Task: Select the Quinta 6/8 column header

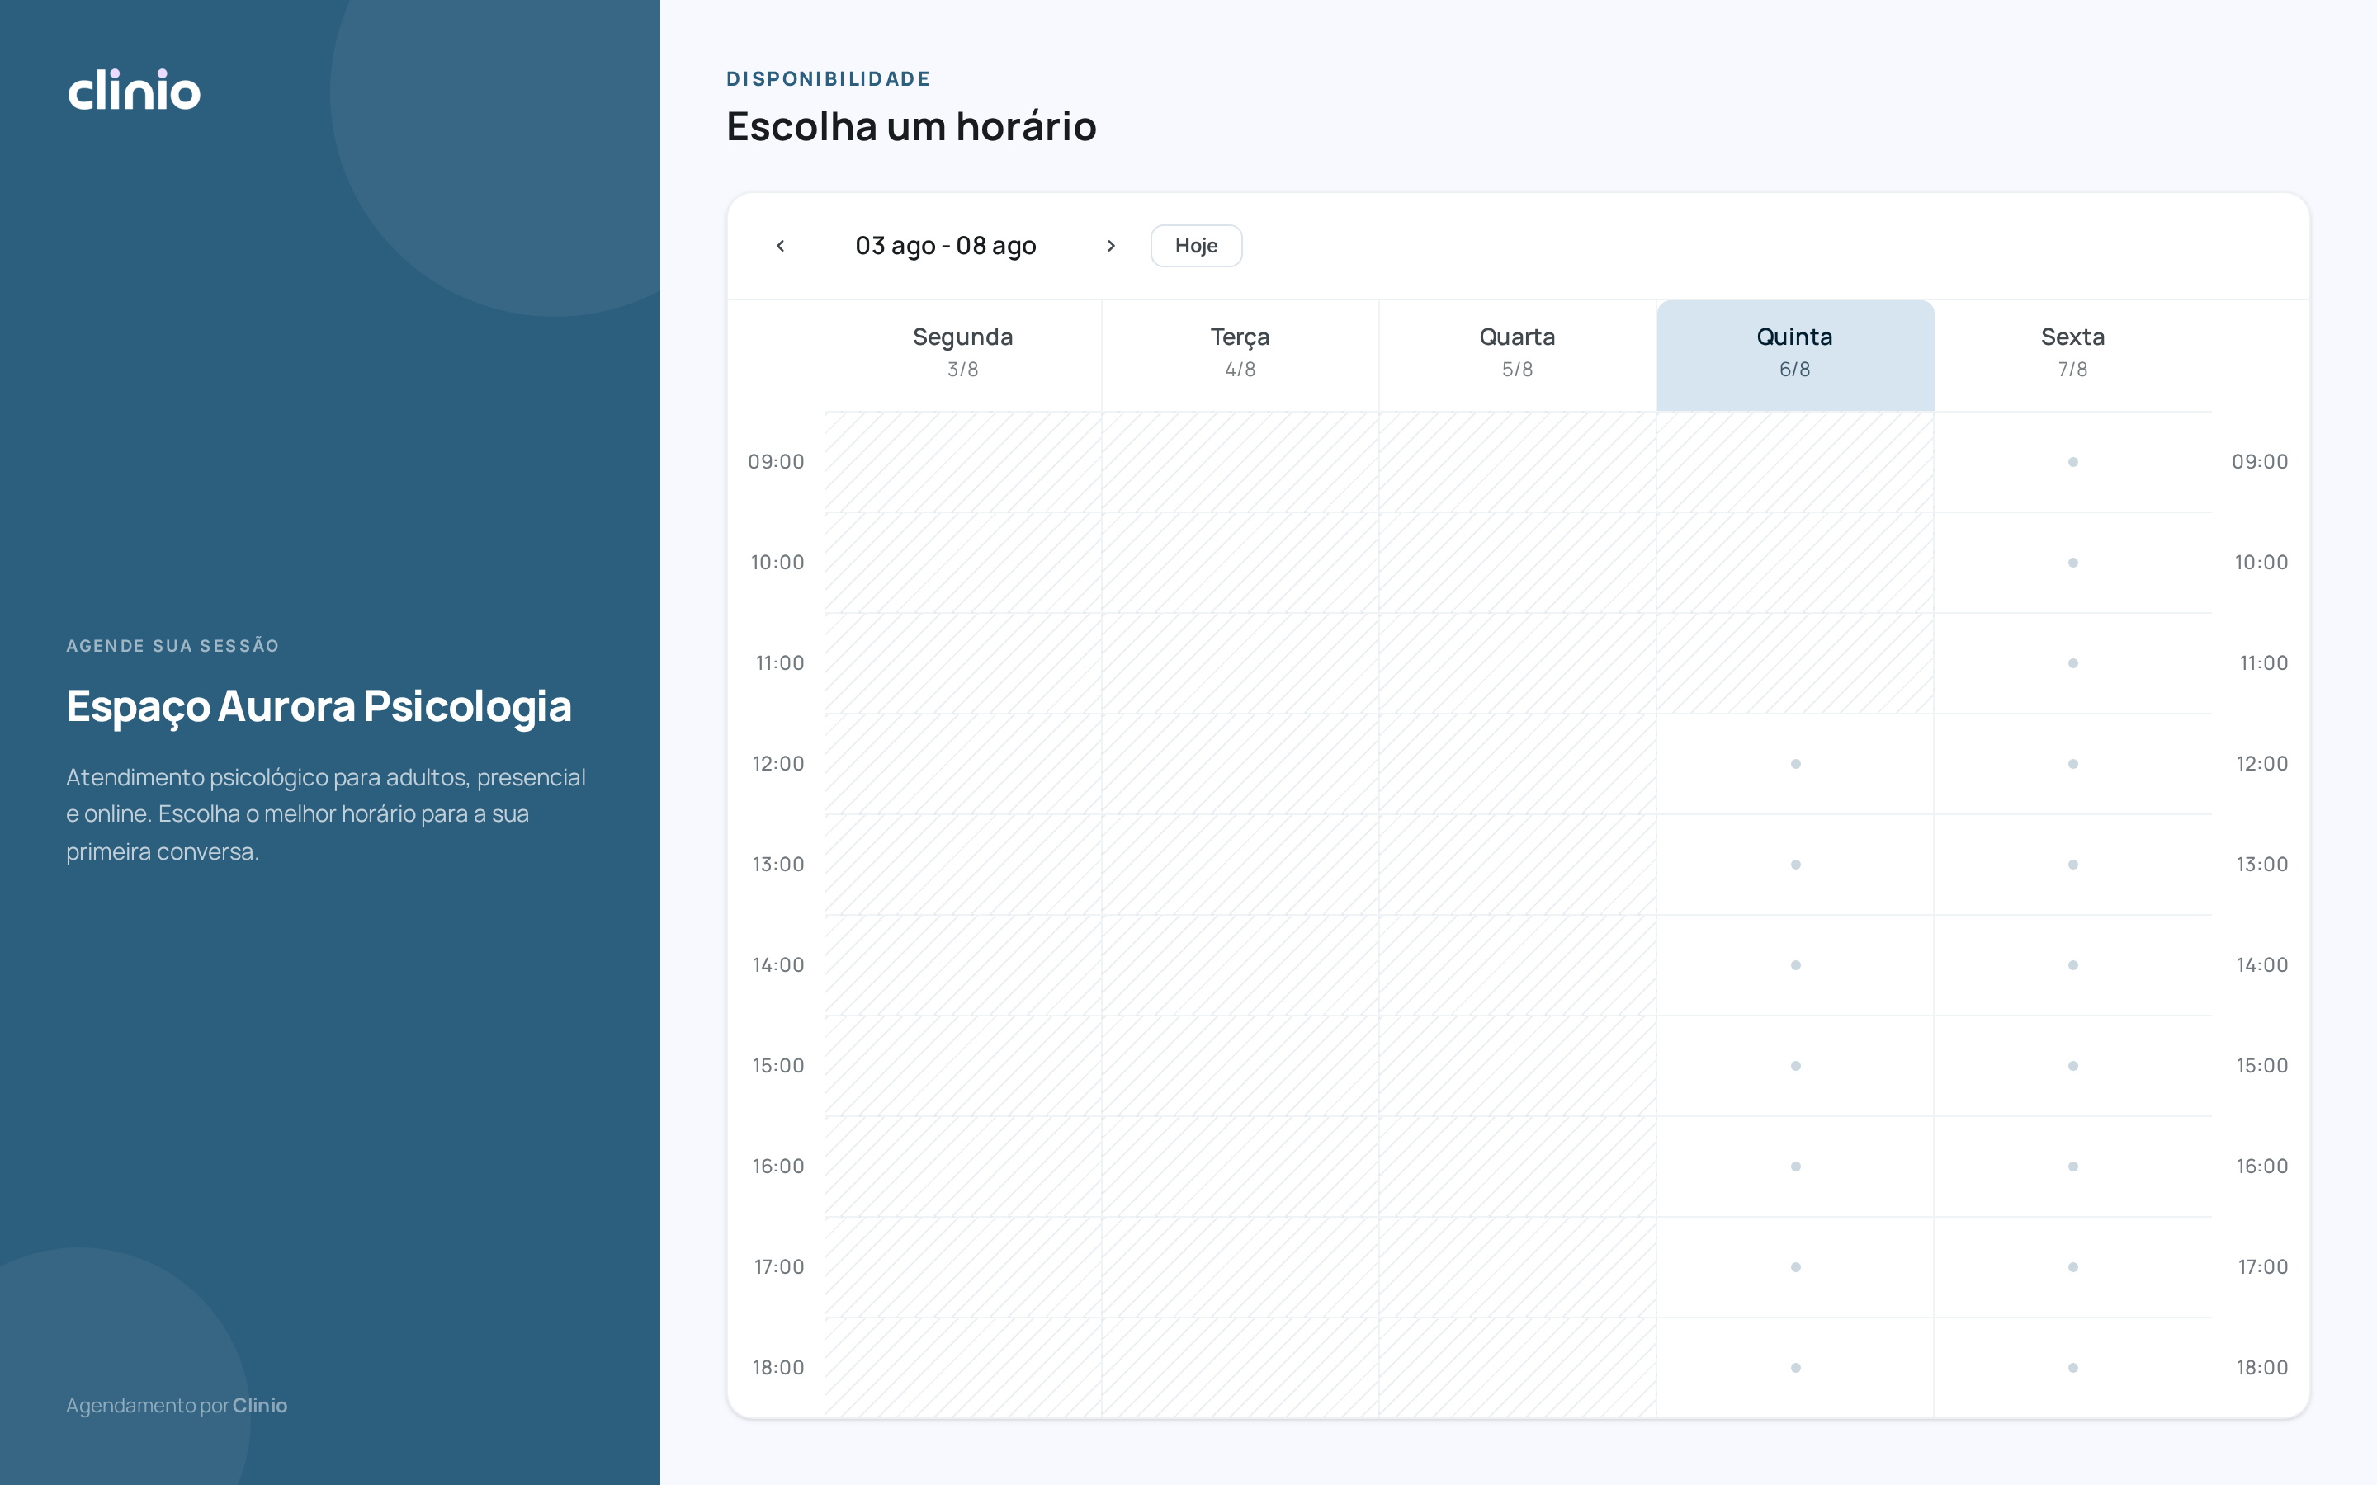Action: point(1794,356)
